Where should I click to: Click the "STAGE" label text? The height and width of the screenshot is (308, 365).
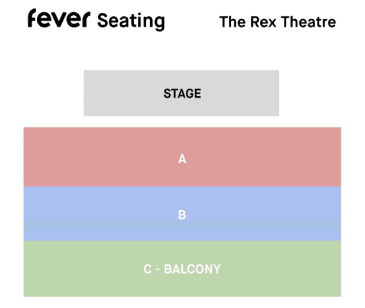182,94
